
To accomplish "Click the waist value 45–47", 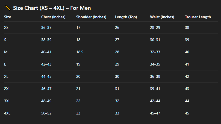I will [x=155, y=113].
